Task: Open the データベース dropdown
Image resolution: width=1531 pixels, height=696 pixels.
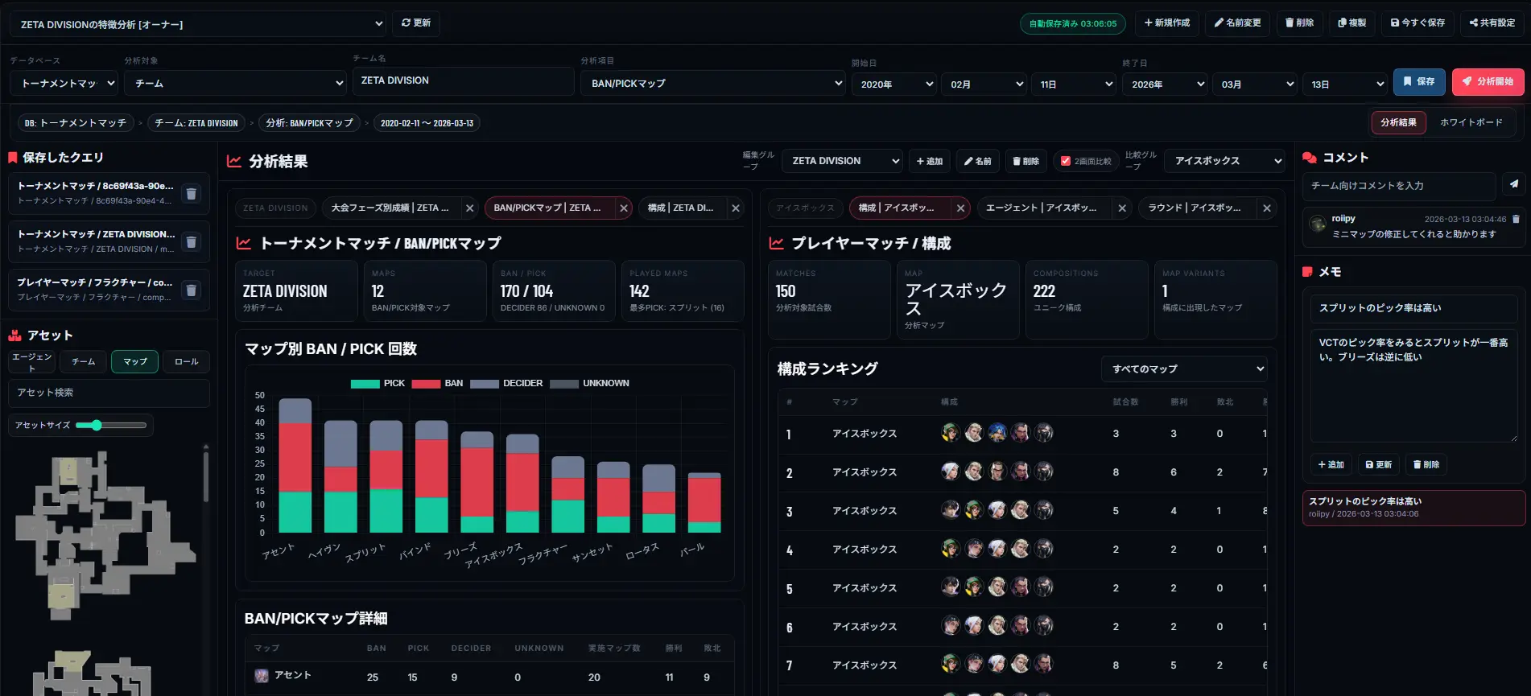Action: pos(64,83)
